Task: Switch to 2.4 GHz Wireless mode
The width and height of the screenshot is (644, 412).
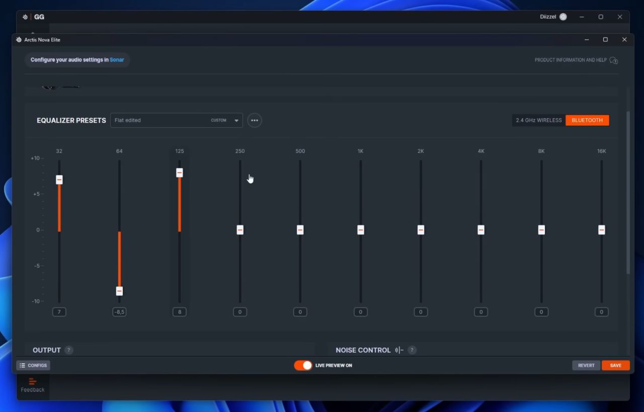Action: tap(538, 120)
